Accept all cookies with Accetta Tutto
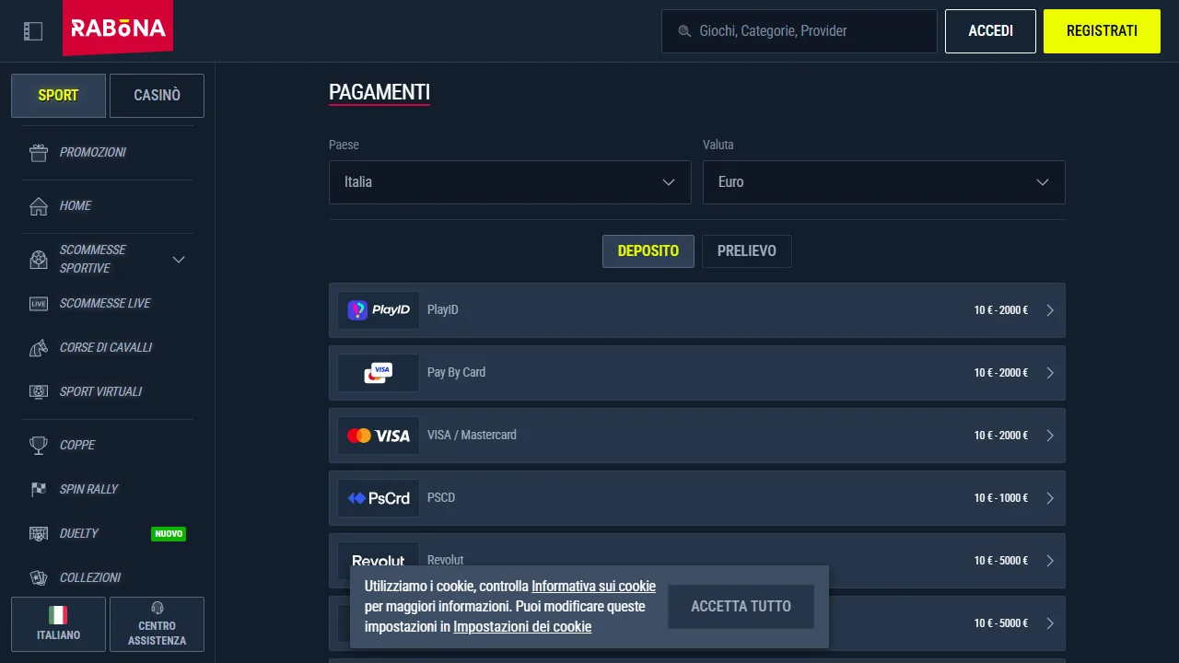This screenshot has height=663, width=1179. click(741, 607)
